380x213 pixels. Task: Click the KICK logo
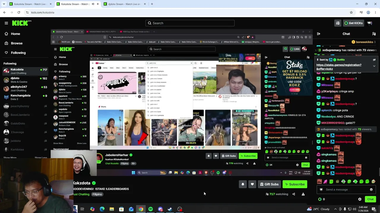point(22,23)
